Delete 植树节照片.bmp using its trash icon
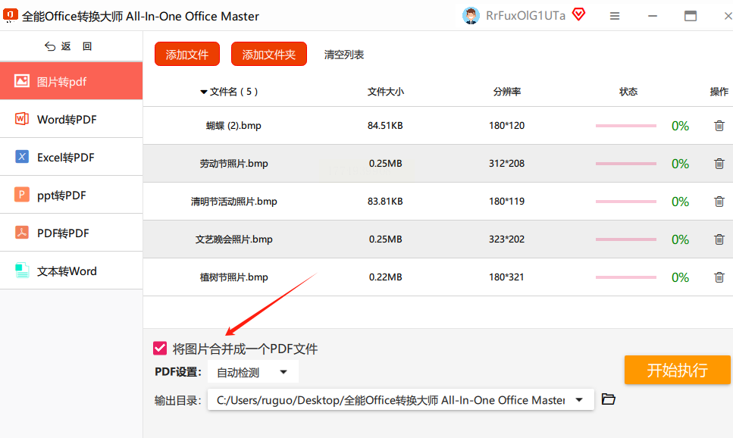The height and width of the screenshot is (438, 733). click(x=719, y=277)
